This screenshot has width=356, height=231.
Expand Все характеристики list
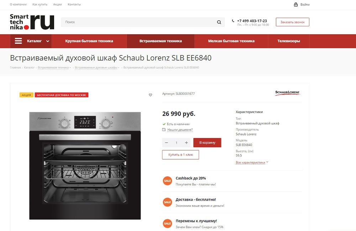pyautogui.click(x=252, y=162)
